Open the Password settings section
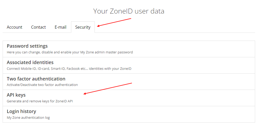The width and height of the screenshot is (259, 125). 27,46
